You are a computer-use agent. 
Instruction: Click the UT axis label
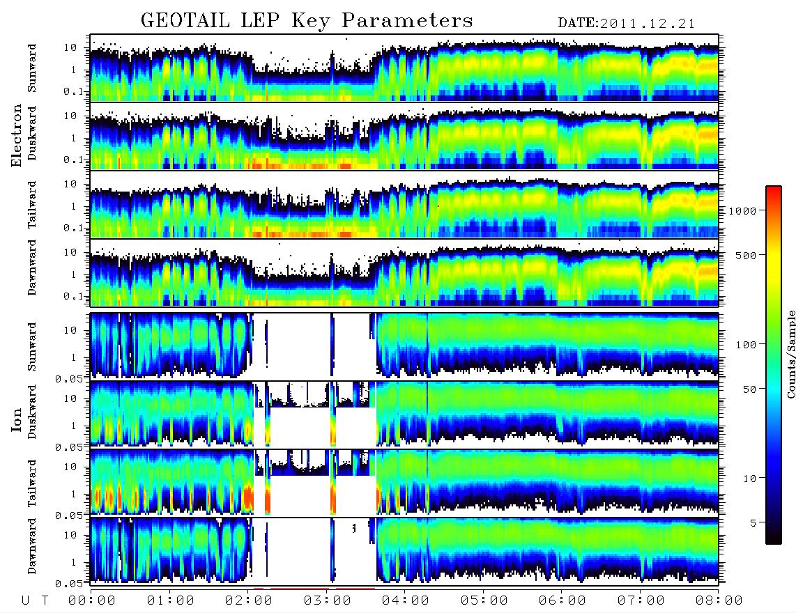(x=35, y=600)
